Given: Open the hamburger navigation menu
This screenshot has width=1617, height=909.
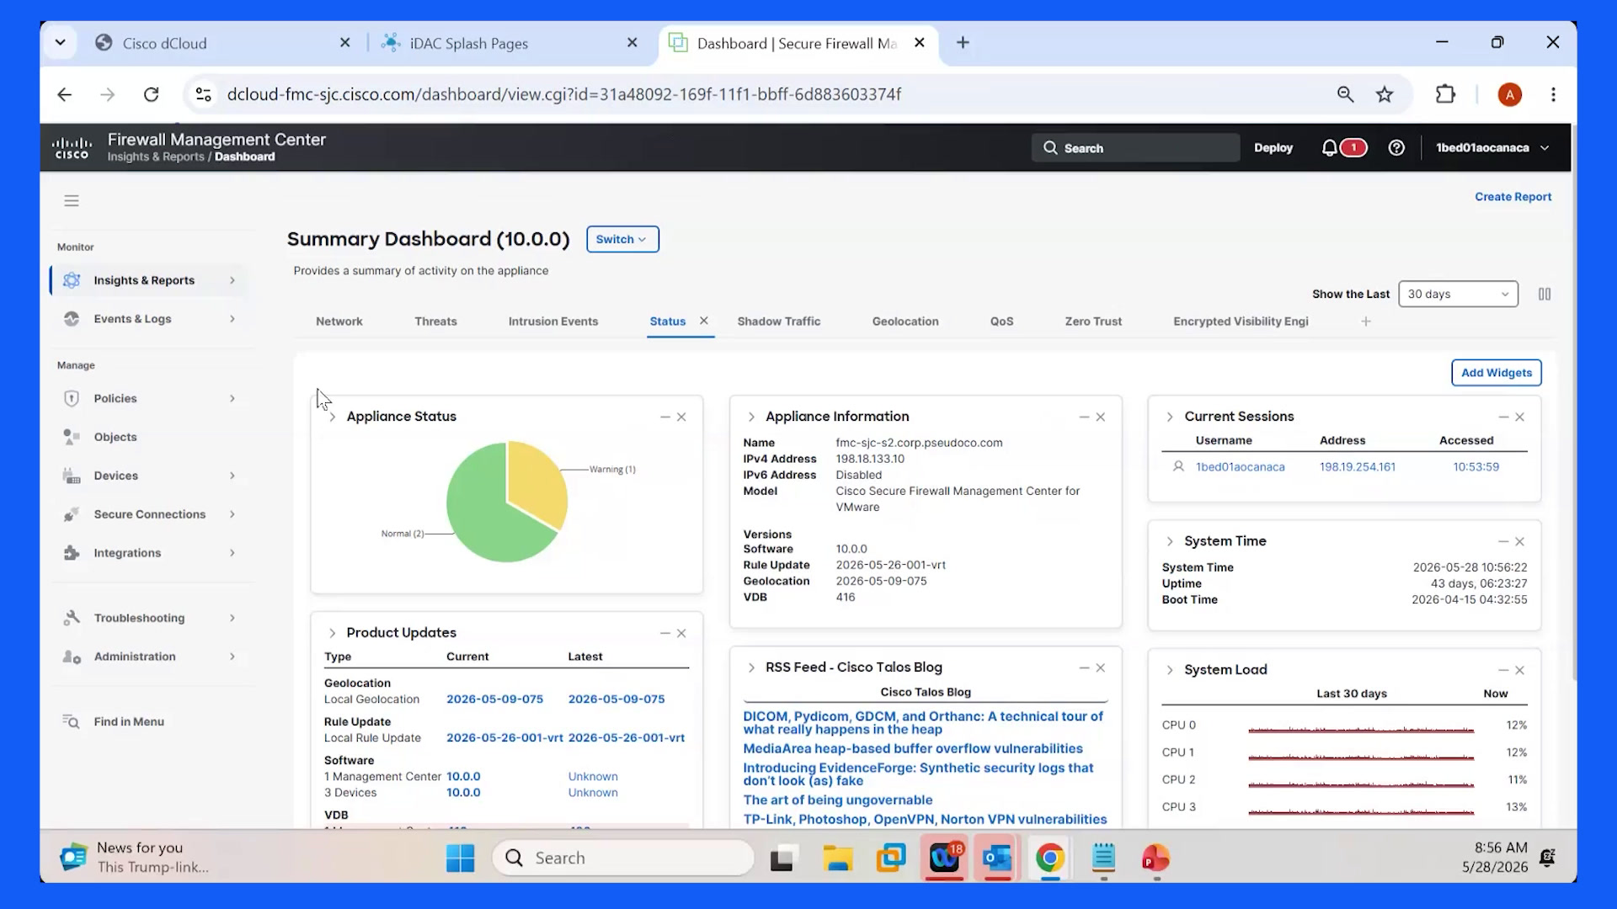Looking at the screenshot, I should 72,200.
